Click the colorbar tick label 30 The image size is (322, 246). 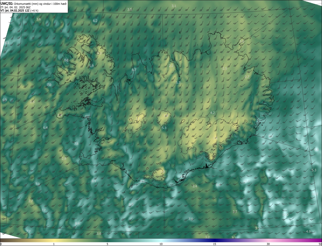268,244
